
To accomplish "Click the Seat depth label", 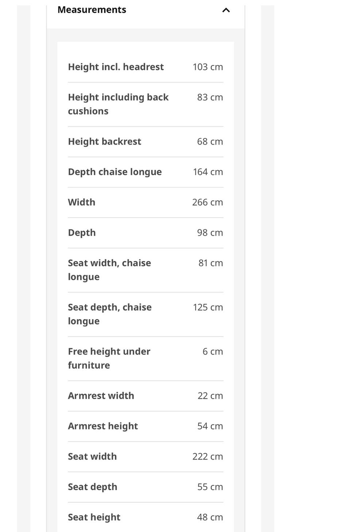I will coord(93,487).
